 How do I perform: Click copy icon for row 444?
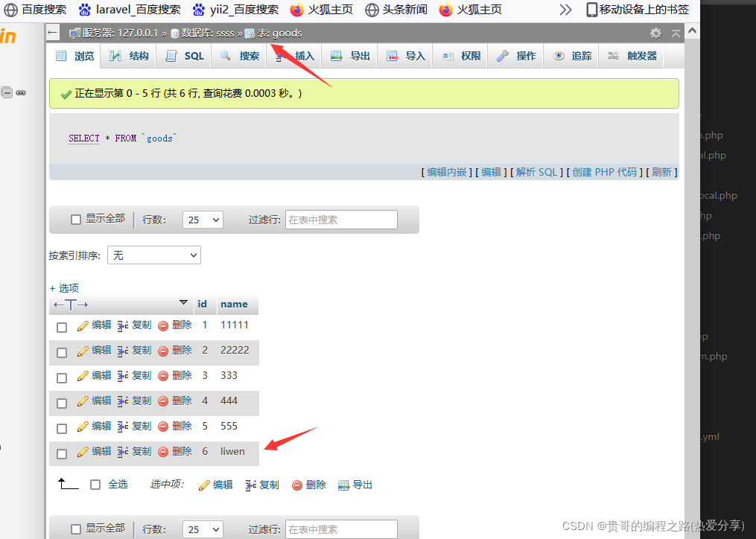coord(123,401)
